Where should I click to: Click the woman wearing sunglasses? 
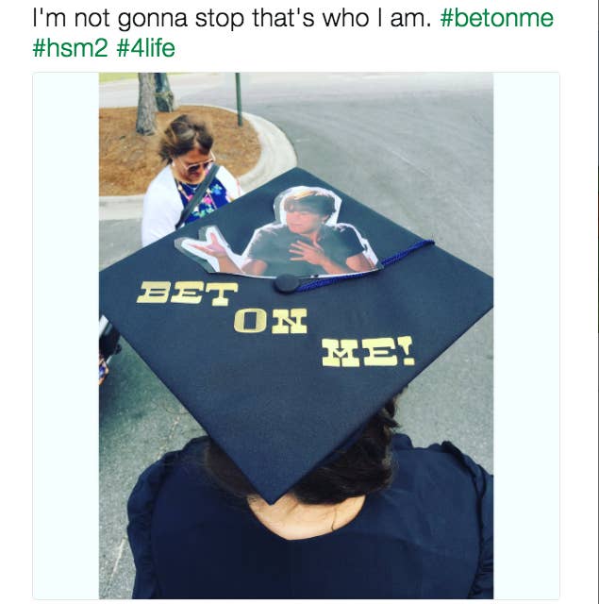[188, 179]
